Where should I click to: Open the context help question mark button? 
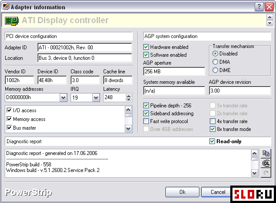point(259,7)
